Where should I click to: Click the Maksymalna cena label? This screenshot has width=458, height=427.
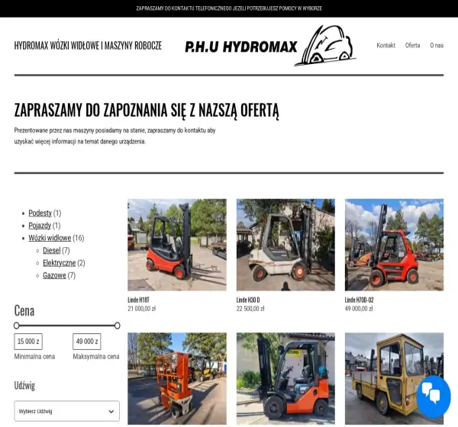(96, 356)
